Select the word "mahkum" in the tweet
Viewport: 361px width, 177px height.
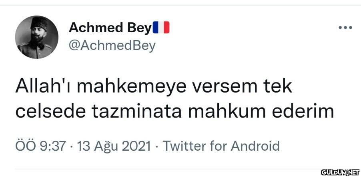point(227,111)
